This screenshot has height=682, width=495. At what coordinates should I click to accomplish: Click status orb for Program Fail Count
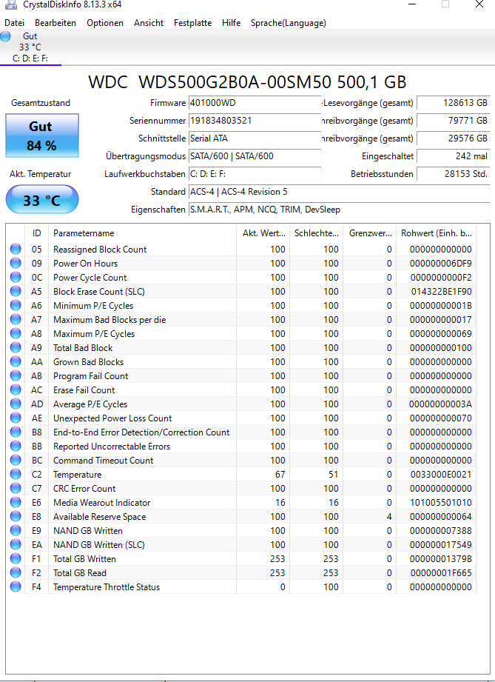(16, 375)
